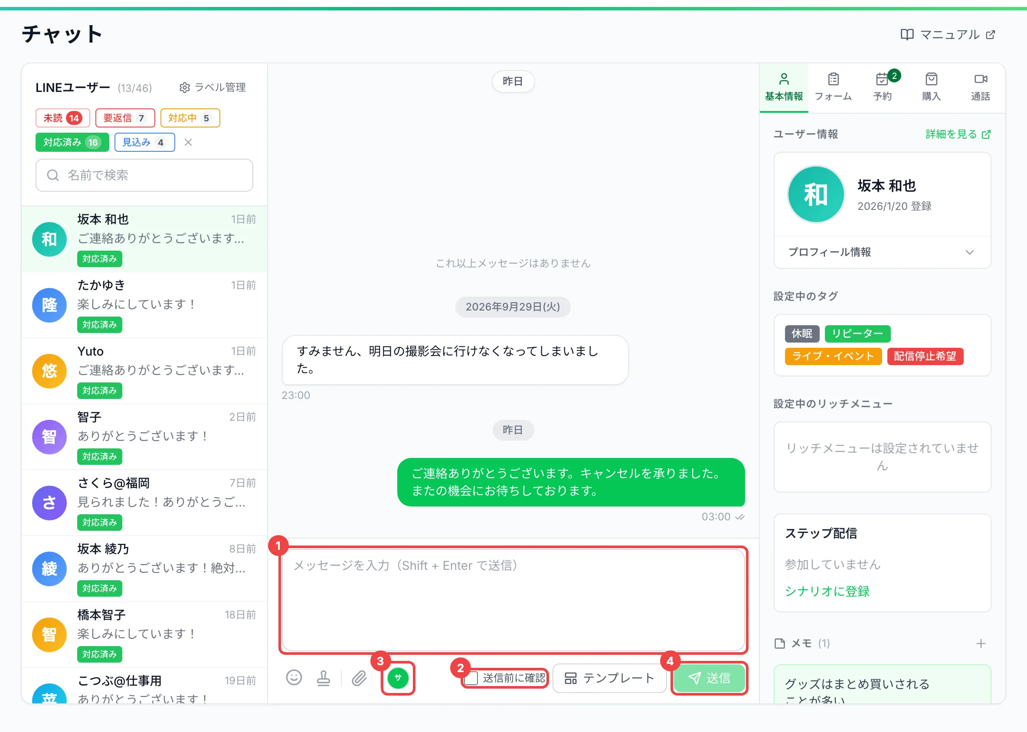Click the シナリオに登録 link
The image size is (1027, 732).
click(827, 591)
